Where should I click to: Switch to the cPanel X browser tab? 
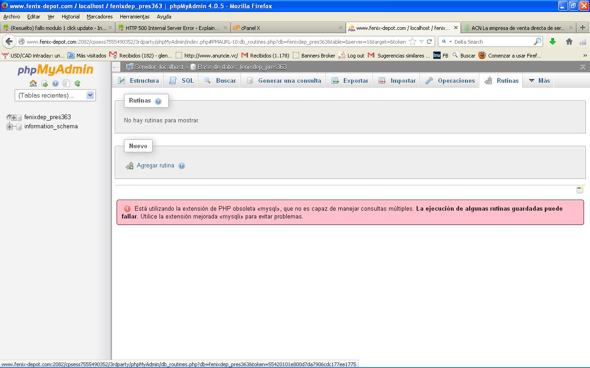(288, 28)
